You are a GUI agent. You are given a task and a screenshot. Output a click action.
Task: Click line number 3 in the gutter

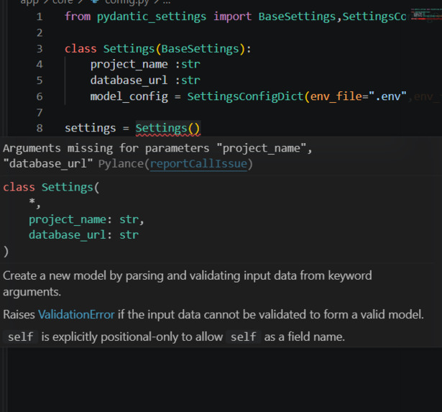[40, 49]
